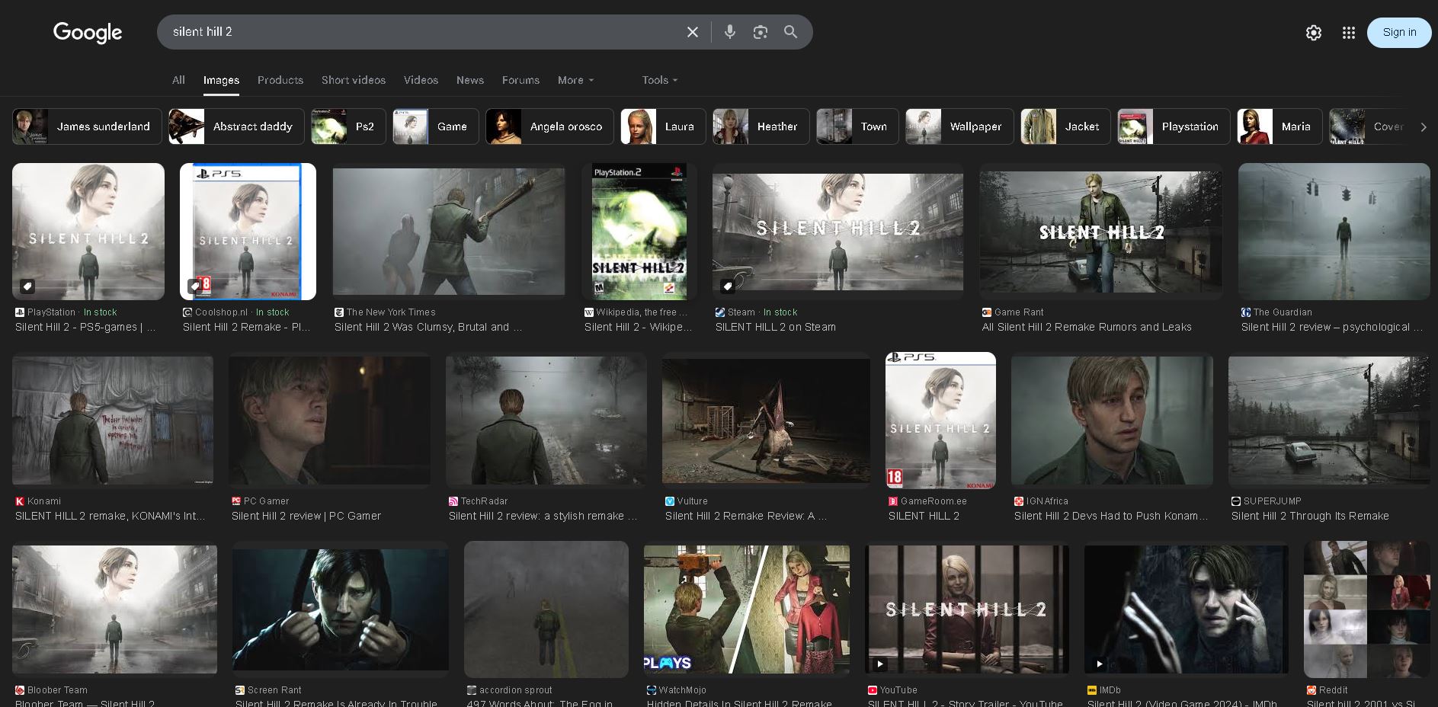Go to Google homepage via logo
The image size is (1438, 707).
coord(88,33)
